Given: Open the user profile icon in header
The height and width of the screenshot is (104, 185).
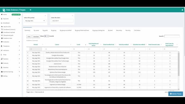Looking at the screenshot, I should (182, 10).
